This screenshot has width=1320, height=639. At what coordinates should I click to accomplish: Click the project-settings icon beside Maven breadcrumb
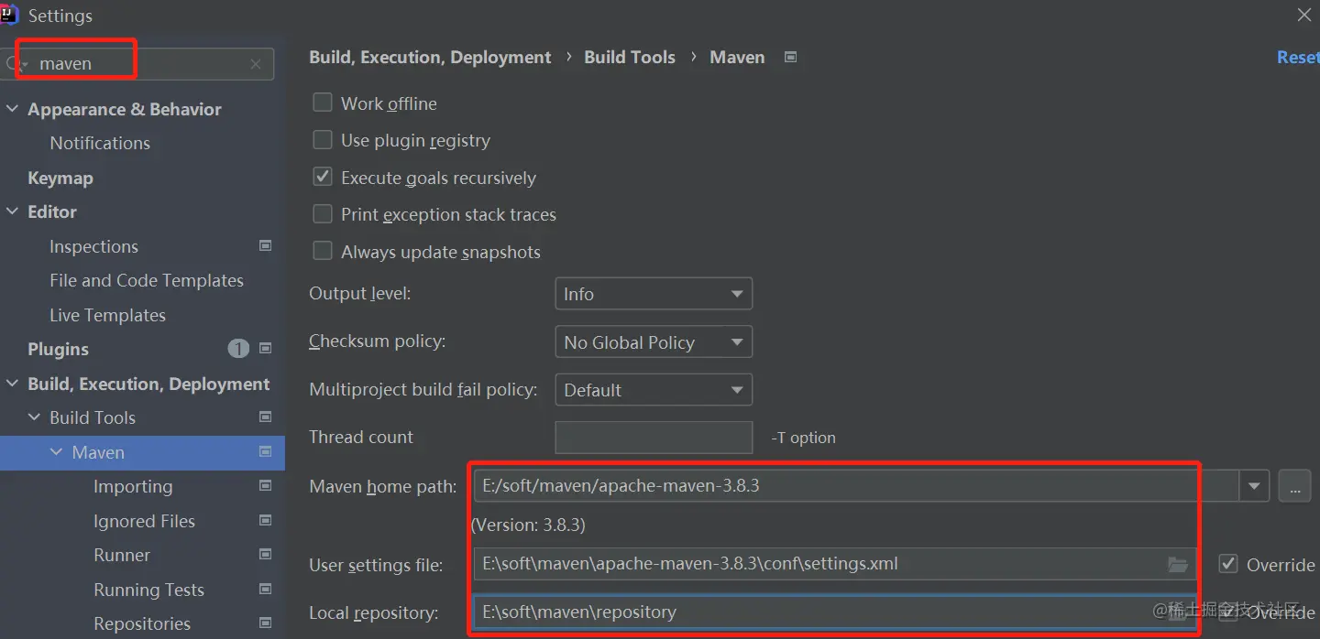(x=791, y=57)
